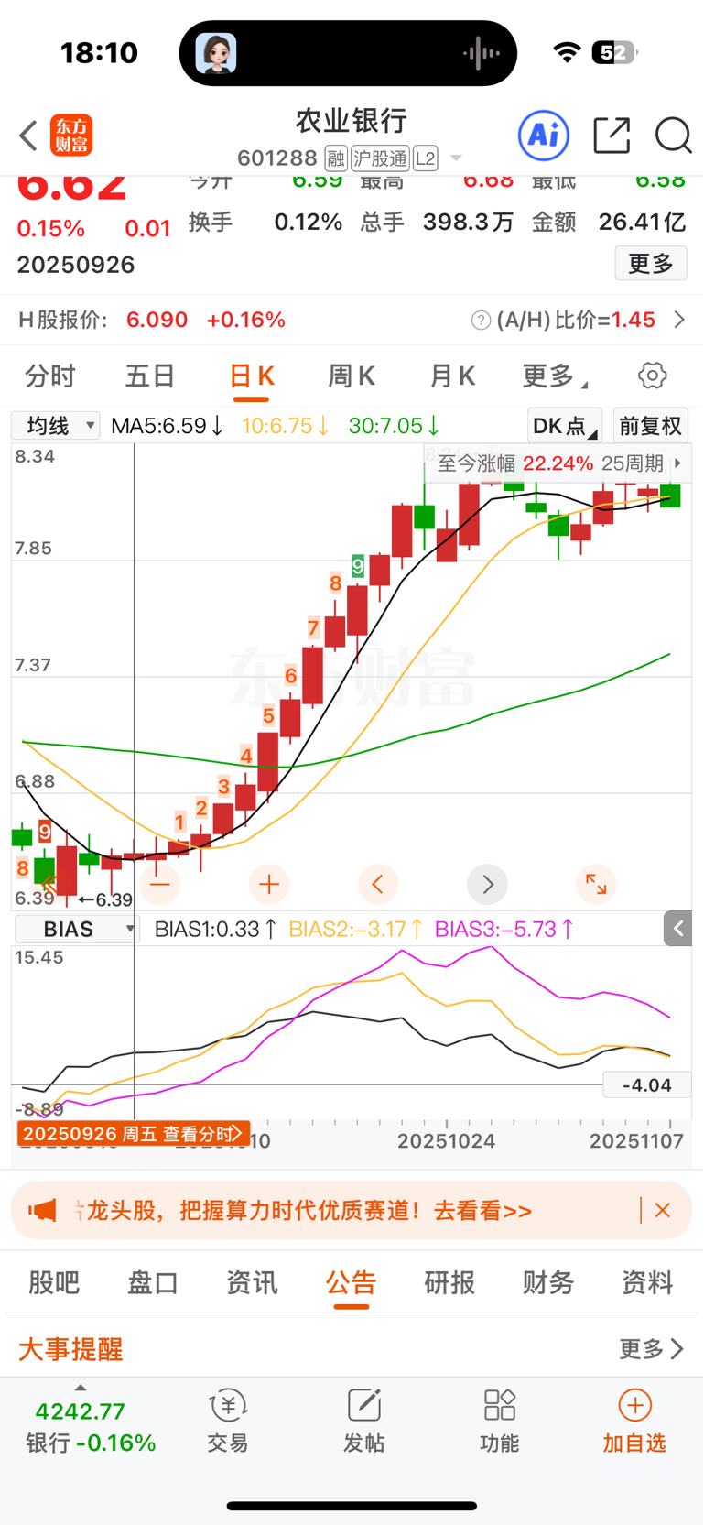Tap the 至今涨幅 22.24% label
Screen dimensions: 704x1525
pyautogui.click(x=515, y=463)
